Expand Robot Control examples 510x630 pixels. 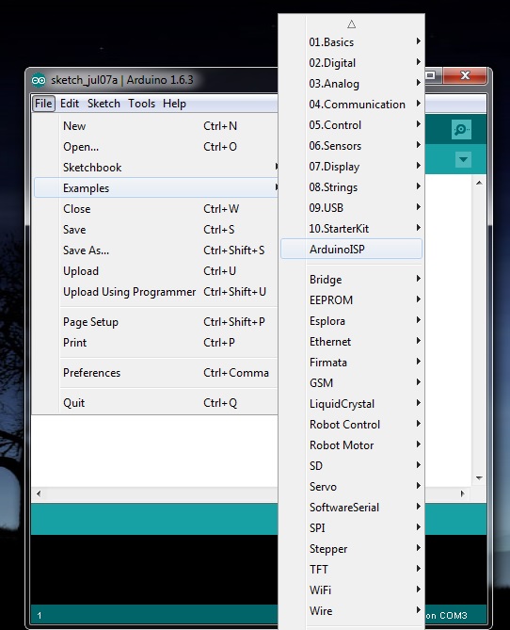[x=351, y=425]
